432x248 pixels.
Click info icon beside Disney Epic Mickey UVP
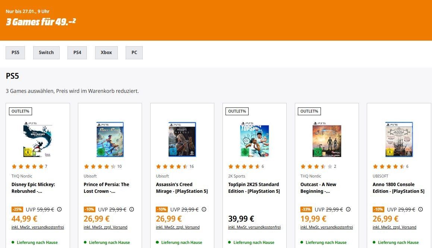coord(60,210)
